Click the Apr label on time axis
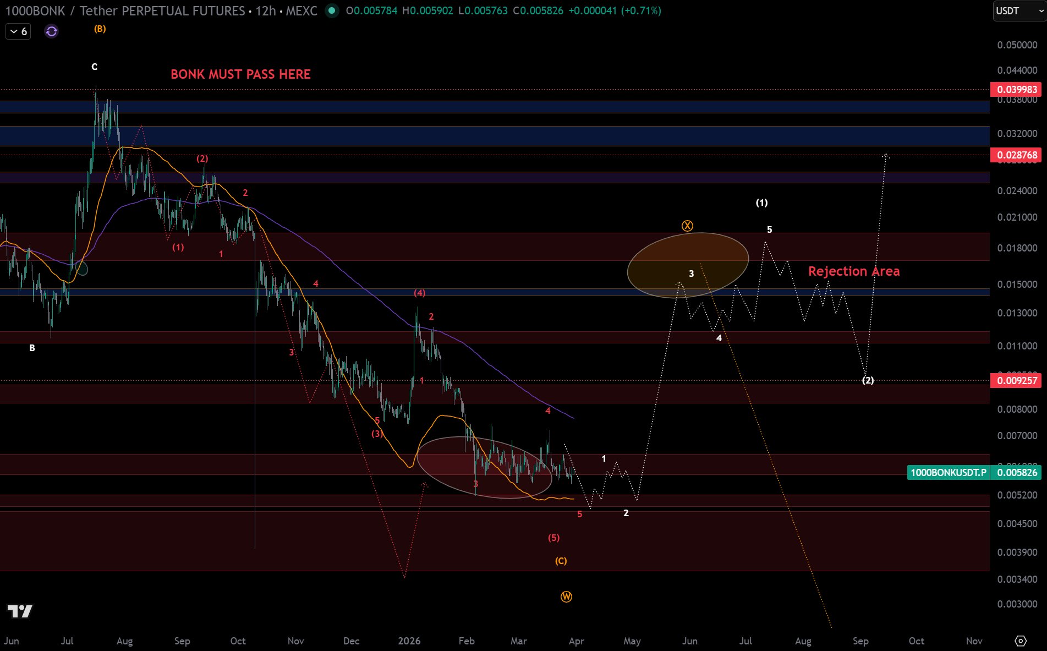This screenshot has height=651, width=1047. pyautogui.click(x=576, y=641)
